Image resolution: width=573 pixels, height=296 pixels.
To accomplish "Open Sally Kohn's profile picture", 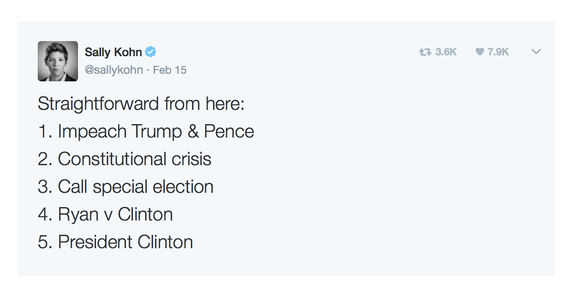I will (x=58, y=61).
